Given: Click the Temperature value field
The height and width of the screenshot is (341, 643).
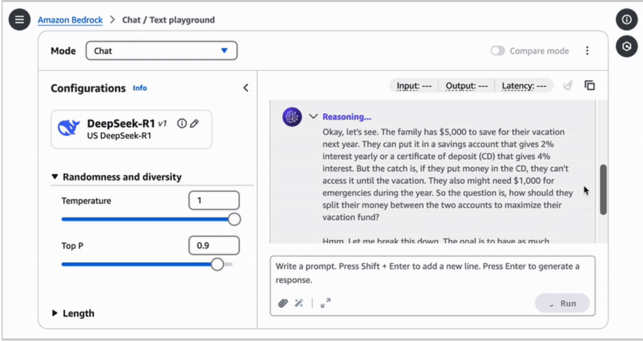Looking at the screenshot, I should coord(214,200).
